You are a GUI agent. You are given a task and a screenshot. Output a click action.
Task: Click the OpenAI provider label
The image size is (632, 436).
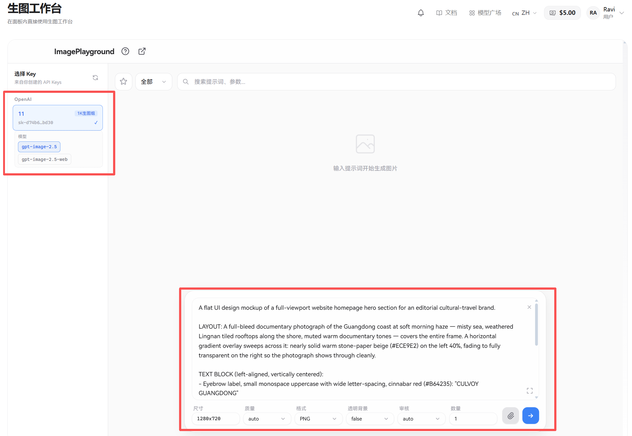pos(23,99)
